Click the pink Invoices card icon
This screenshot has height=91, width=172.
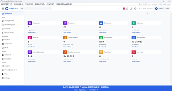[x=30, y=38]
